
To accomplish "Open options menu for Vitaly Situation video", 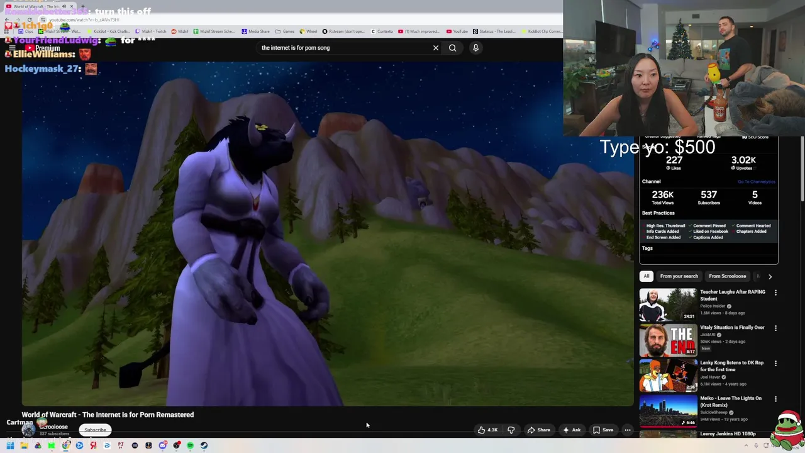I will point(775,328).
